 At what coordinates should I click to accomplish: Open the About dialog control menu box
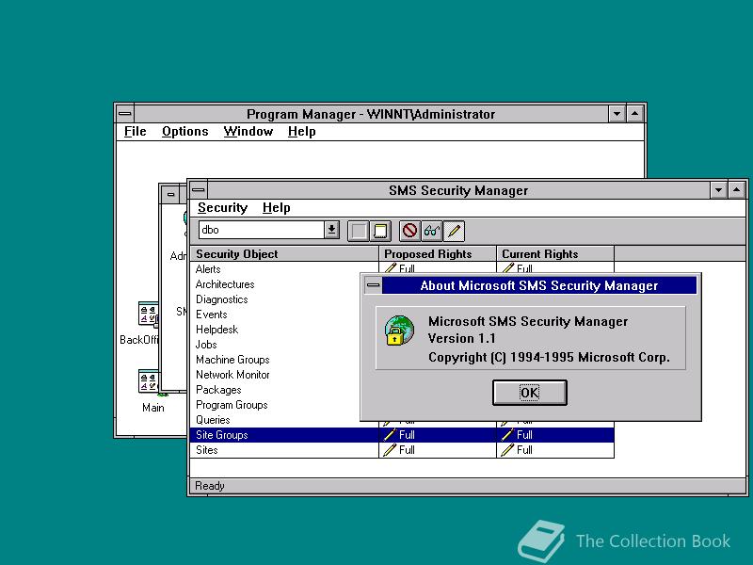click(x=373, y=285)
